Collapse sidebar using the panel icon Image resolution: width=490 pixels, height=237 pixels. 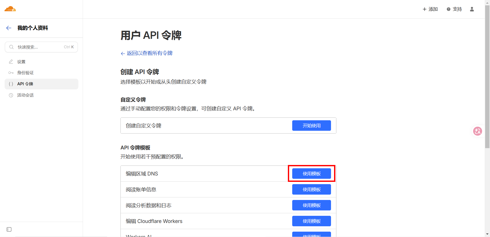click(x=9, y=229)
